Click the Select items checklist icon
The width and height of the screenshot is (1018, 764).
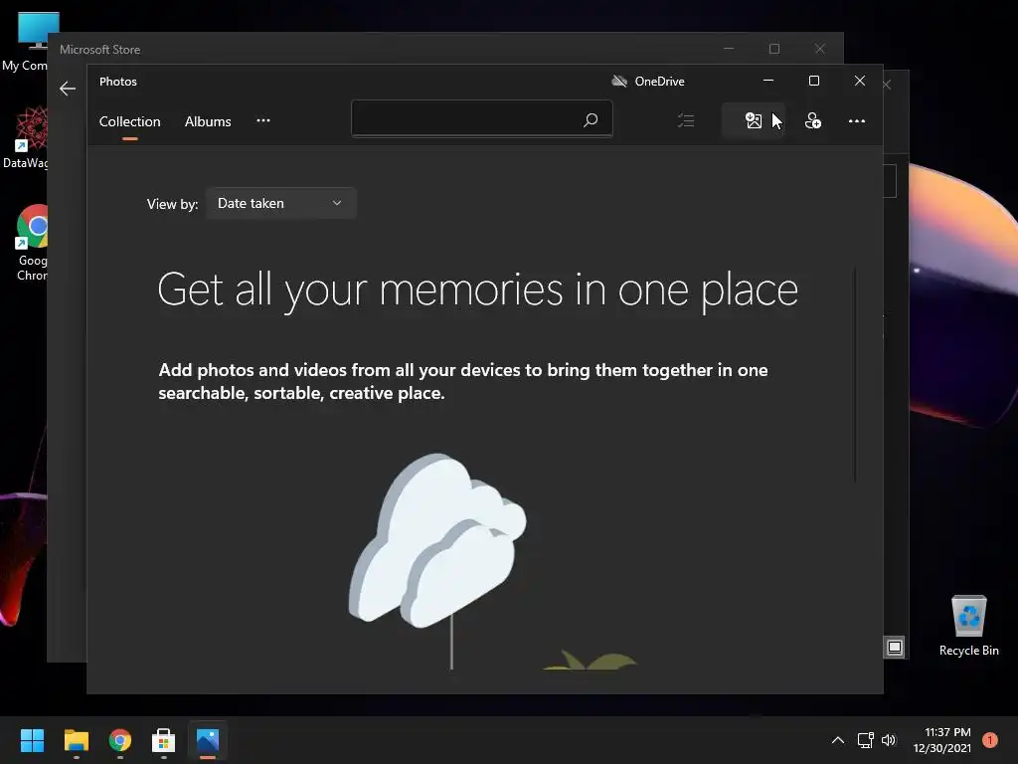tap(686, 120)
